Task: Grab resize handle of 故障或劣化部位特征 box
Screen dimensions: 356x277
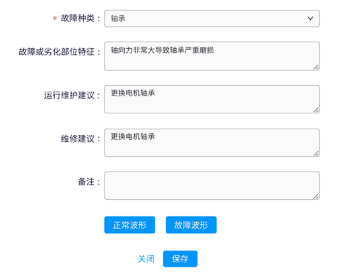Action: point(316,67)
